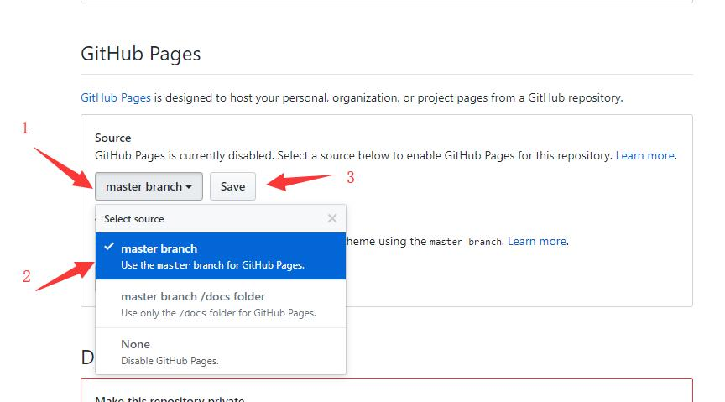
Task: Open the master branch source dropdown
Action: click(x=149, y=186)
